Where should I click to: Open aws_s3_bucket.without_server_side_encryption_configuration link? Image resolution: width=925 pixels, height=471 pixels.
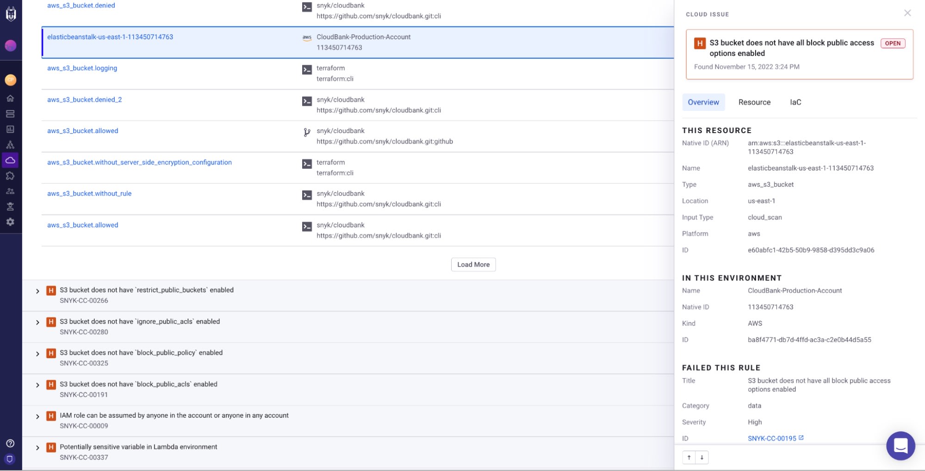point(139,162)
